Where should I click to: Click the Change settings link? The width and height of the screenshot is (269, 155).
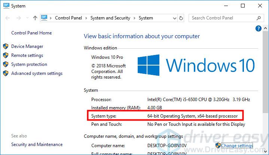(237, 146)
